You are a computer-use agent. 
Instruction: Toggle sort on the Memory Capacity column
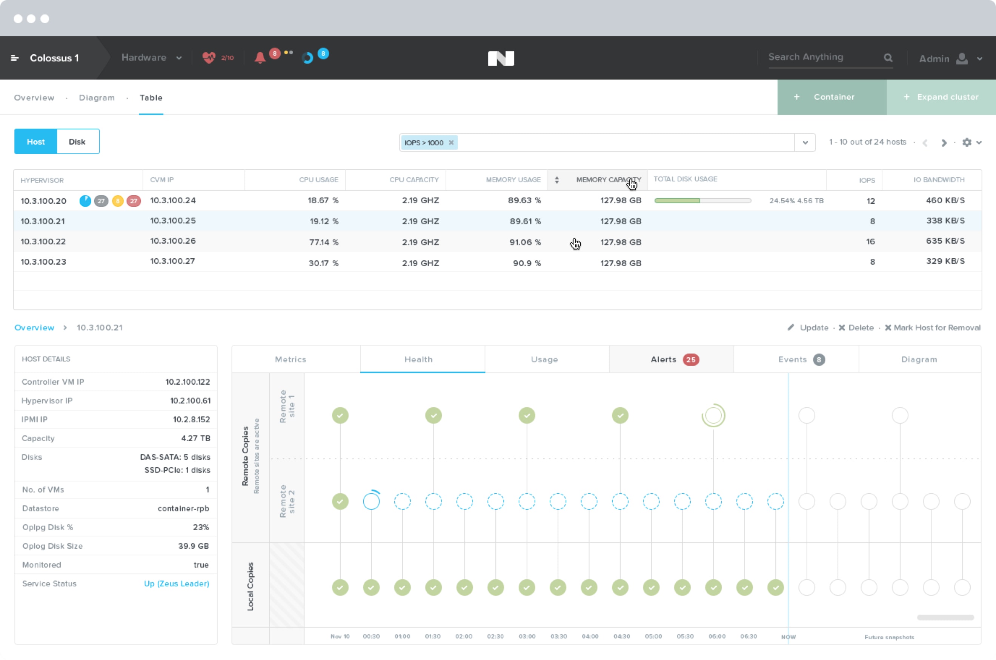click(557, 180)
